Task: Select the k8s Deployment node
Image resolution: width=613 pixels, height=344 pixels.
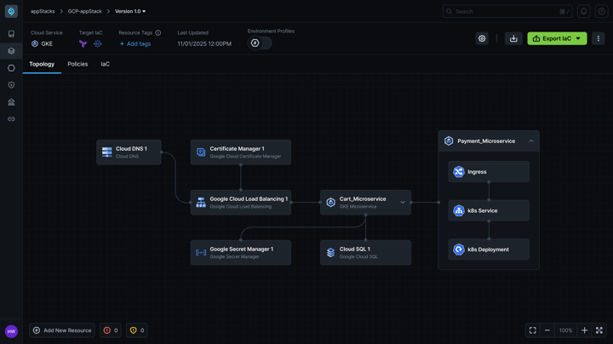Action: coord(489,249)
